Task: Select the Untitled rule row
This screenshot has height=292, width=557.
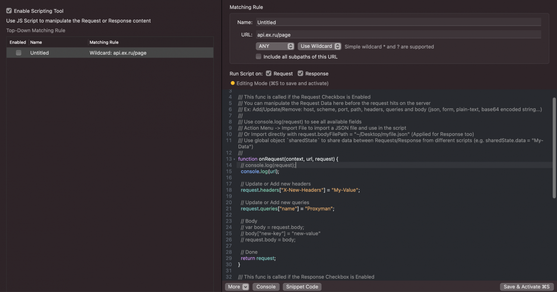Action: click(x=110, y=53)
